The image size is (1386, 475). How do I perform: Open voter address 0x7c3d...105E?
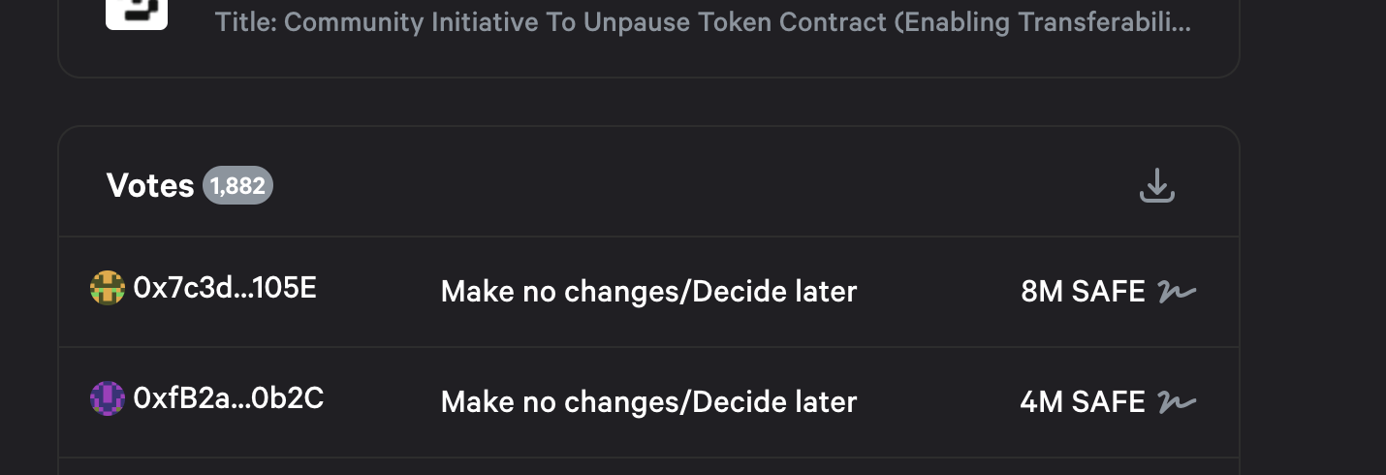225,289
